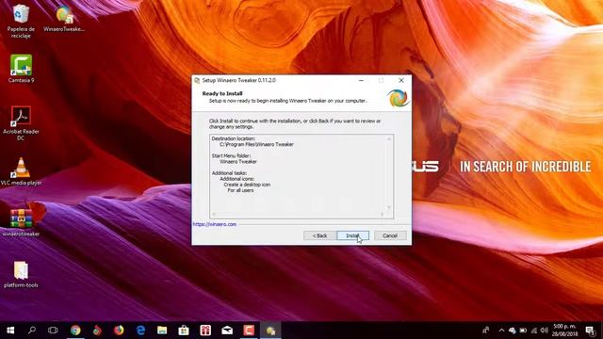603x339 pixels.
Task: Click the setup window title bar icon
Action: [197, 80]
